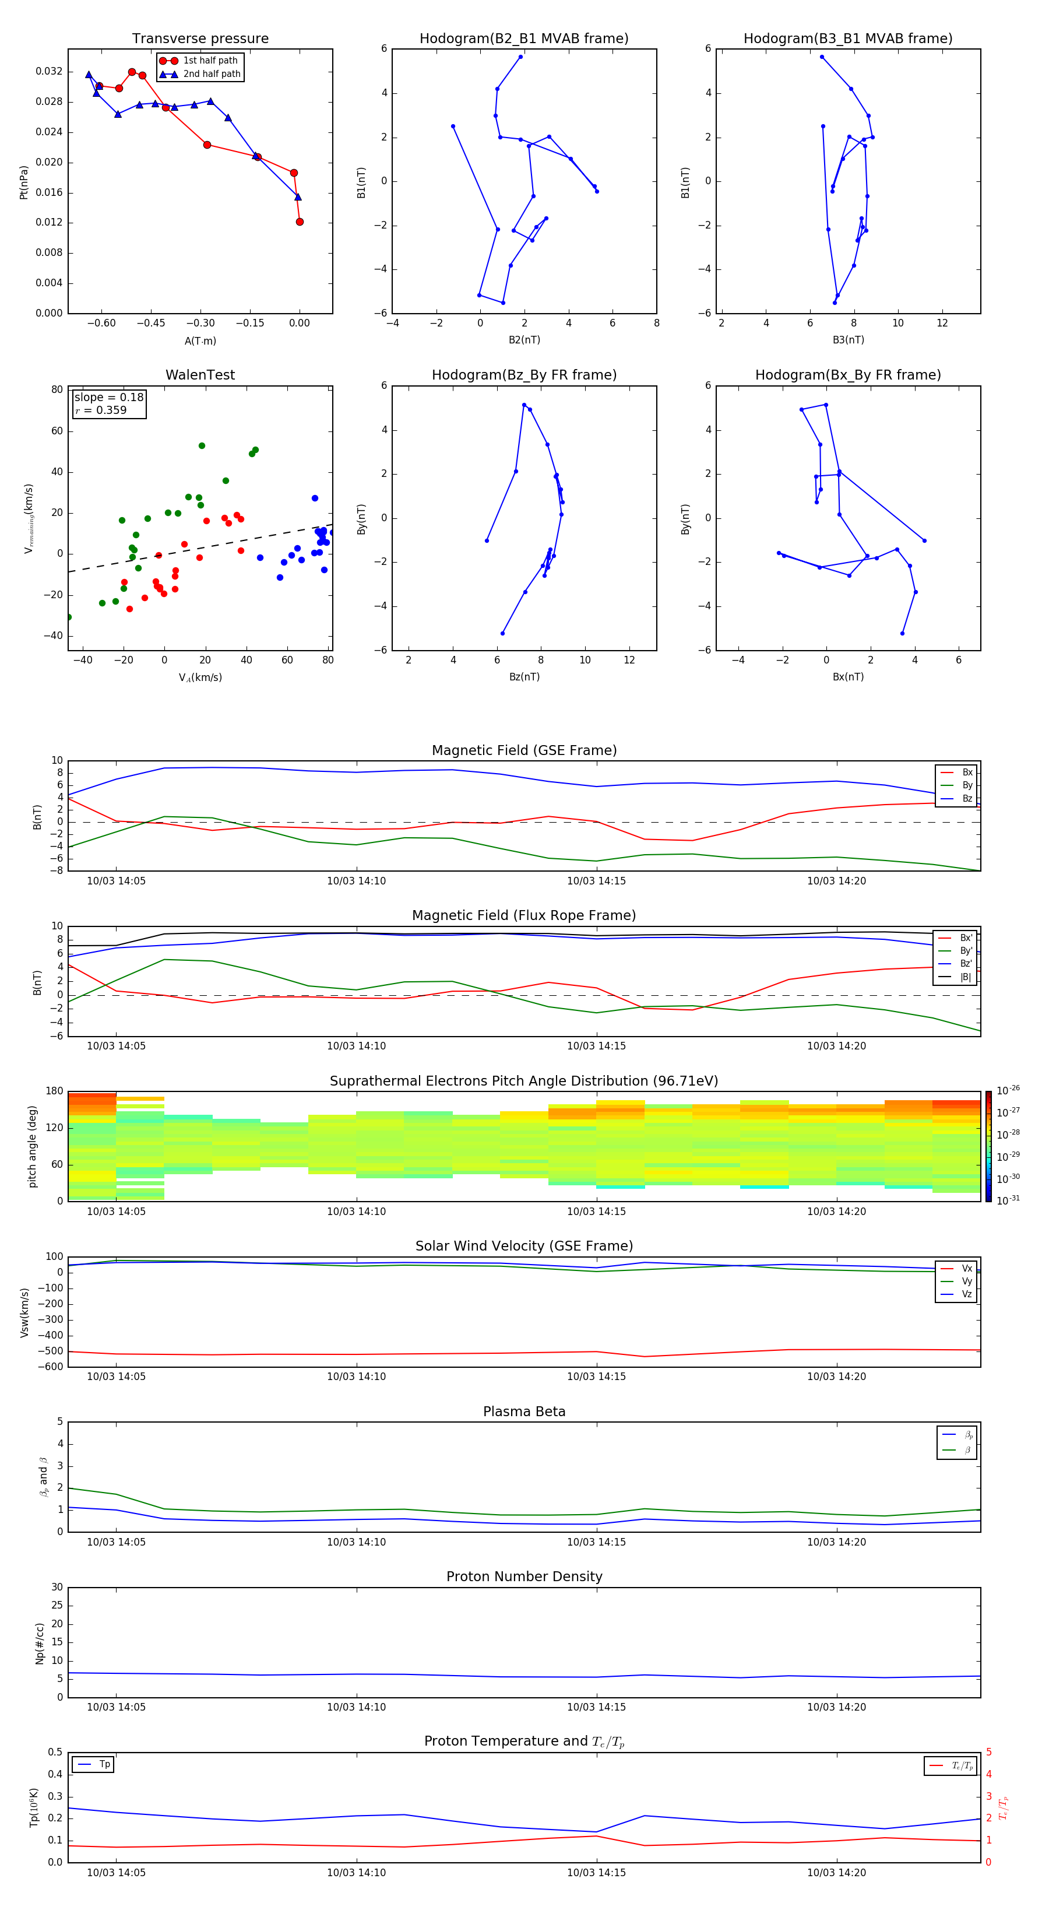Select "10/03 14:10" tick under Proton Temperature plot
This screenshot has width=1049, height=1924.
(356, 1873)
